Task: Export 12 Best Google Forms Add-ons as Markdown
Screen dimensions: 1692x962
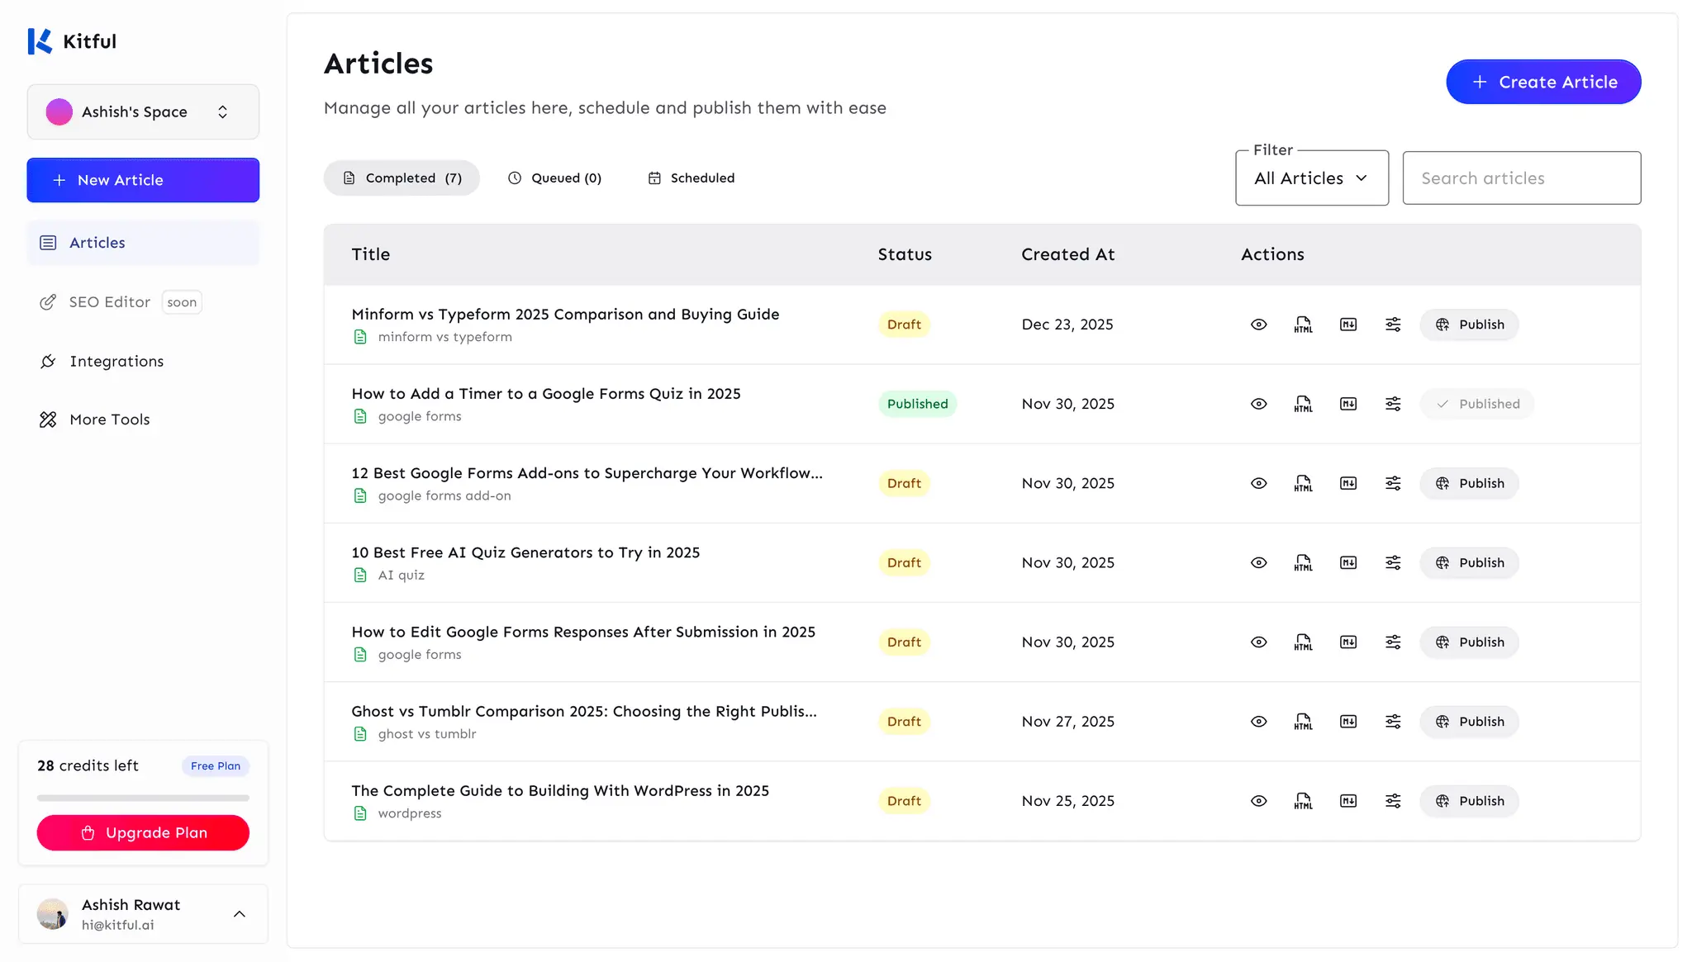Action: (1348, 483)
